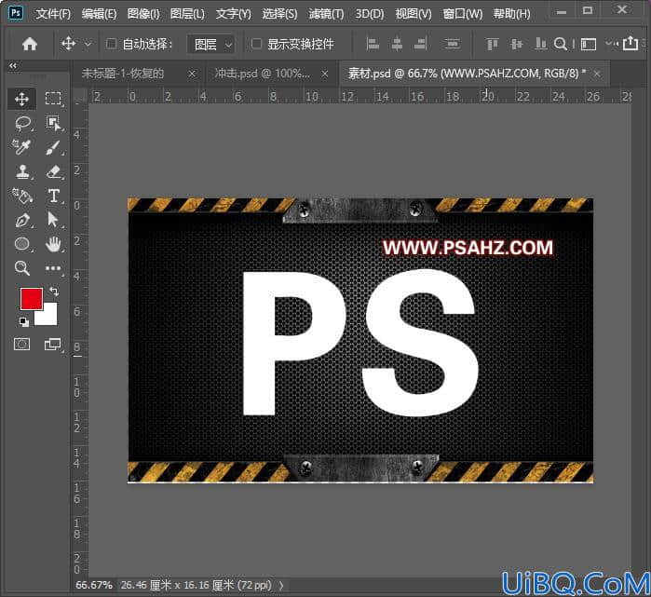Enable the 显示变换控件 checkbox
The width and height of the screenshot is (651, 597).
[256, 44]
